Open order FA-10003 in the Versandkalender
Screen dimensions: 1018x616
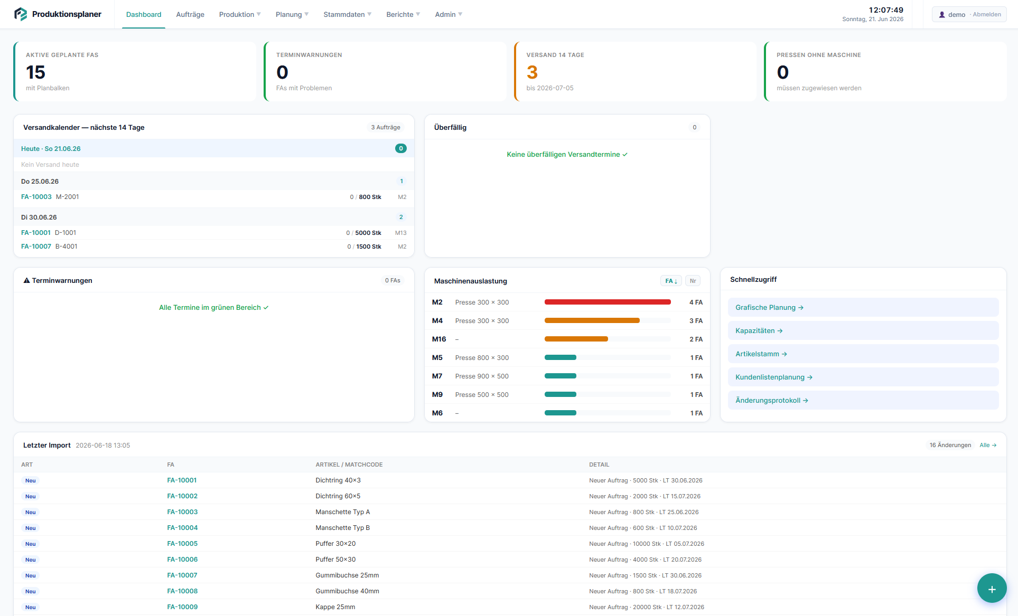pos(36,197)
